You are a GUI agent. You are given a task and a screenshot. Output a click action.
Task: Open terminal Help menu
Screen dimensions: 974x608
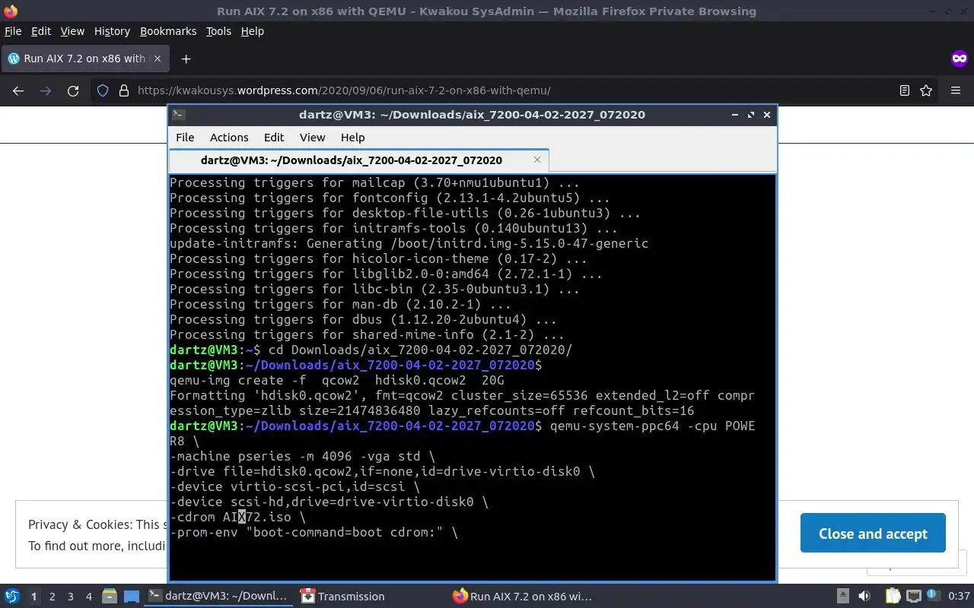[x=352, y=138]
